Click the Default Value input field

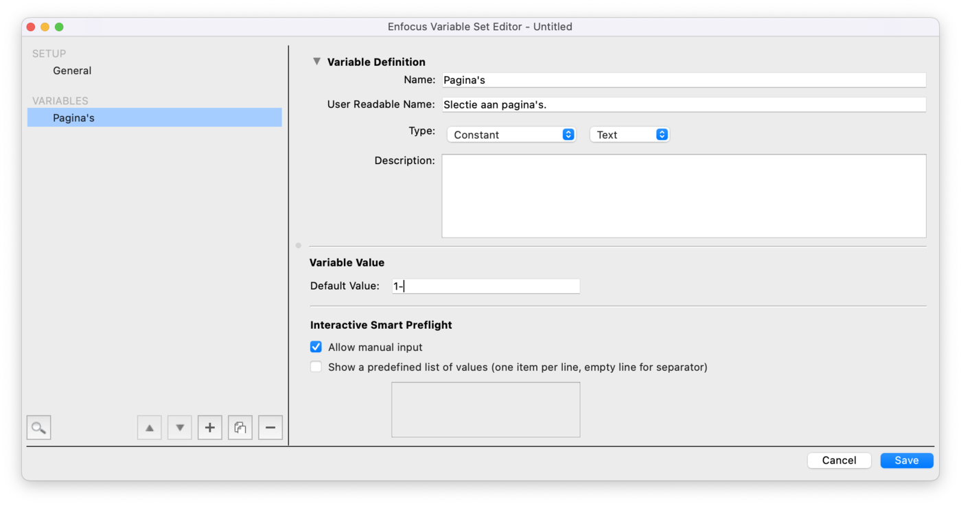pos(486,286)
